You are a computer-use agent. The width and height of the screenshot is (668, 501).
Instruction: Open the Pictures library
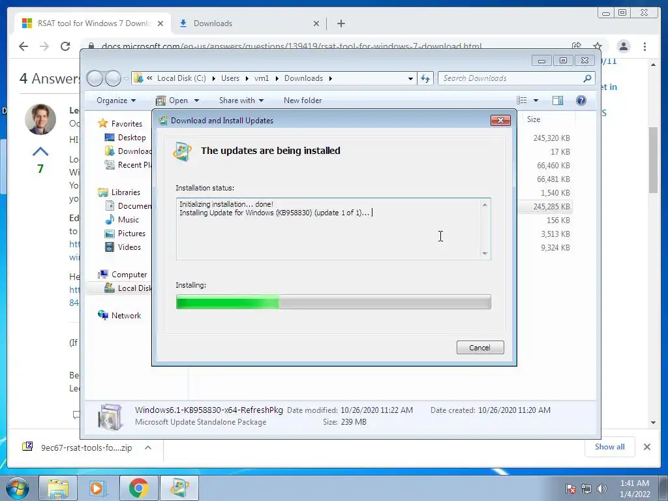132,234
